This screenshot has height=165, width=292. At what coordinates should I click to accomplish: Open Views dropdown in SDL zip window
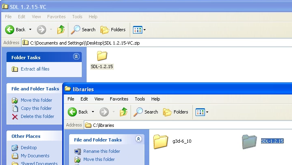tap(139, 30)
